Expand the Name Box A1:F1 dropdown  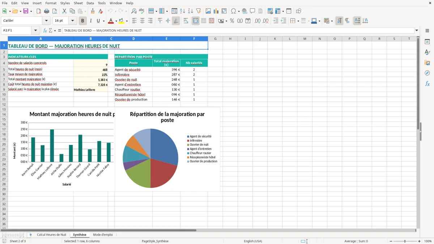pyautogui.click(x=35, y=30)
